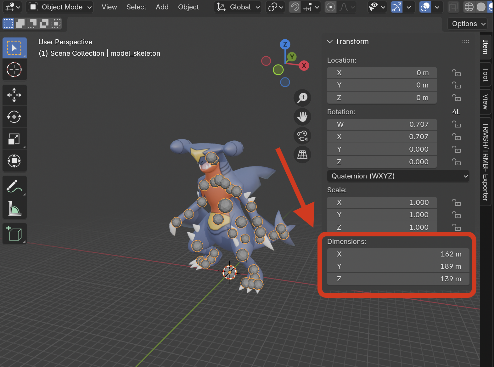Open the Add menu

pos(162,7)
